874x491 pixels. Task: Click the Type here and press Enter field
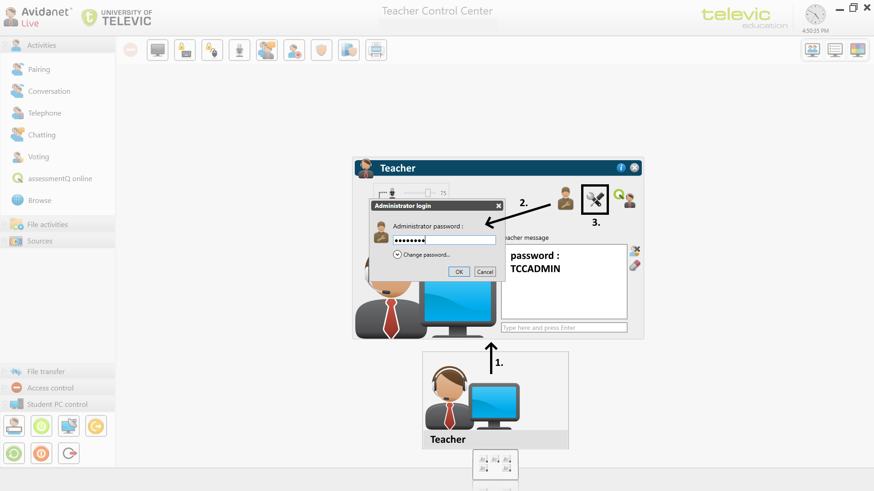tap(564, 328)
